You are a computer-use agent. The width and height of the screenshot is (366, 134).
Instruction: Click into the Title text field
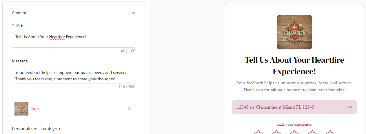73,40
